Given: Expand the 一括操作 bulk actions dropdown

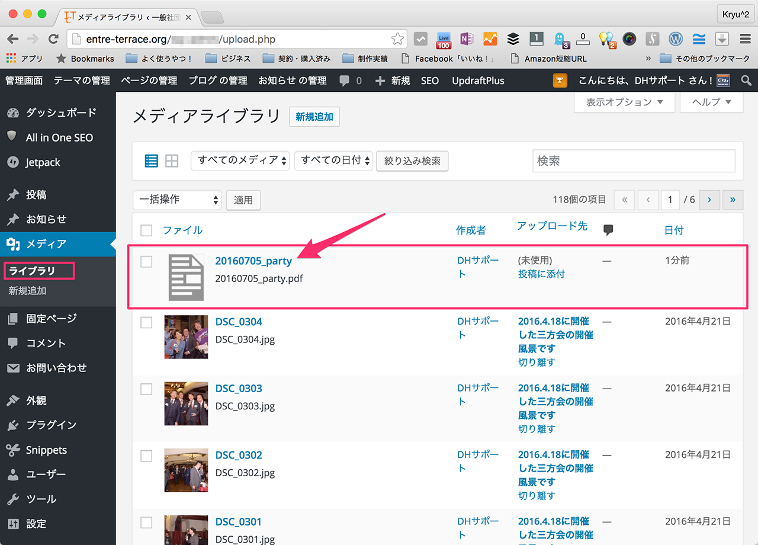Looking at the screenshot, I should (177, 200).
